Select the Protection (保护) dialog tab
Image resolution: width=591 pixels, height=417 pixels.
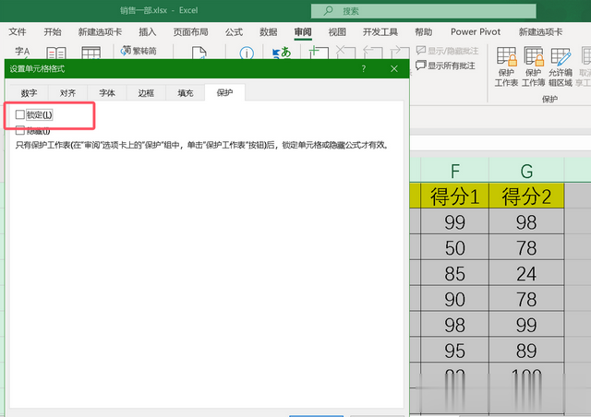(224, 92)
